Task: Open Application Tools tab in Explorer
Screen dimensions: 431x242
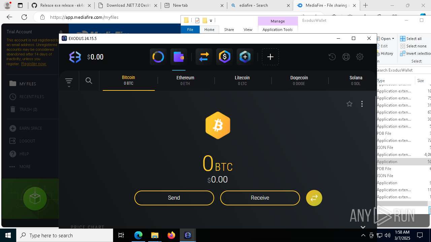Action: [277, 30]
